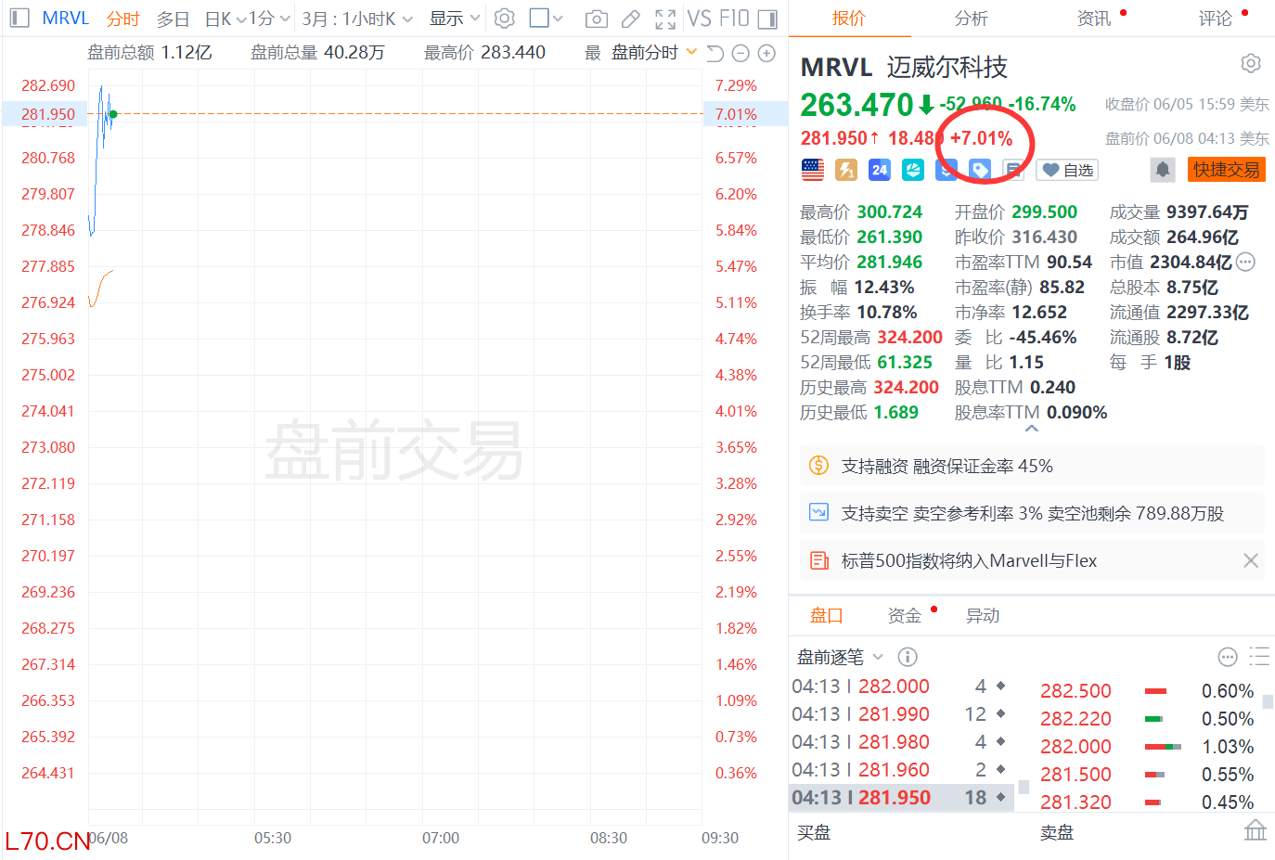
Task: Select the 资金 capital flow tab
Action: (904, 615)
